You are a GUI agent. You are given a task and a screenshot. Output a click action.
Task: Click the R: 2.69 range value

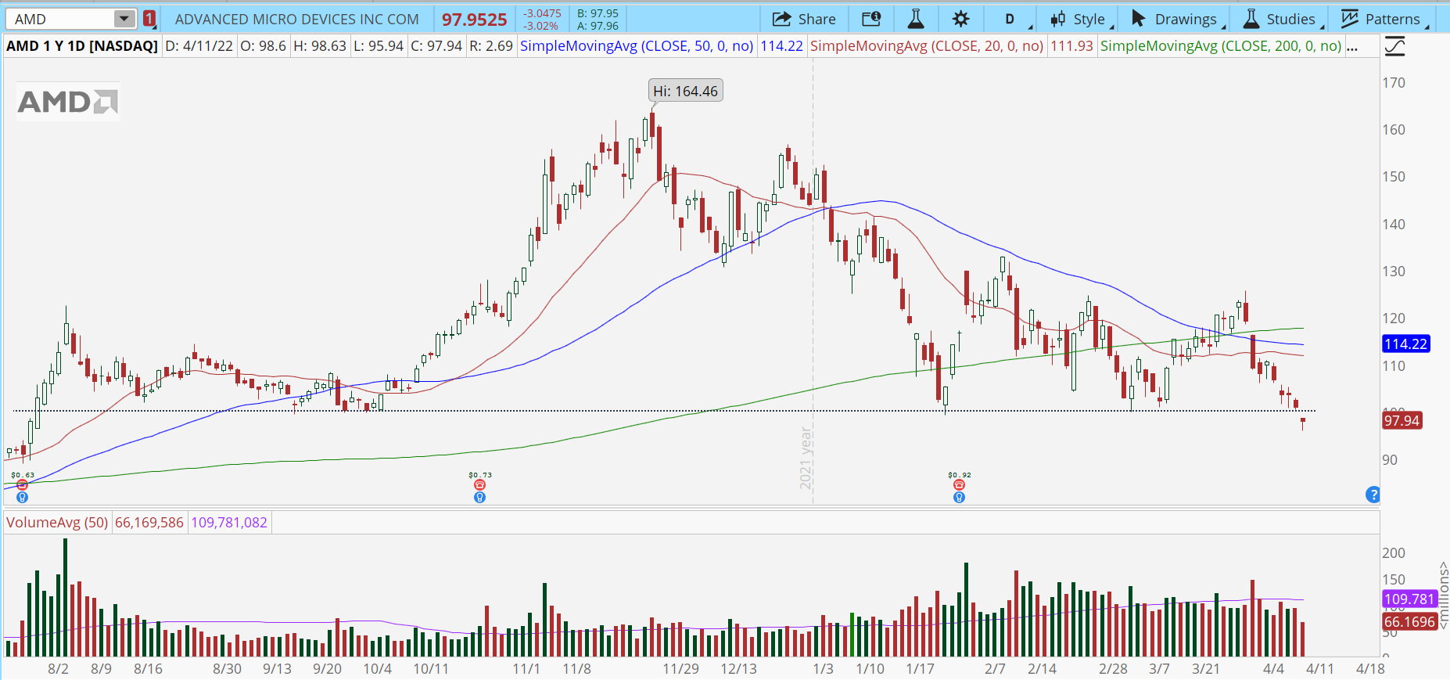[x=491, y=46]
